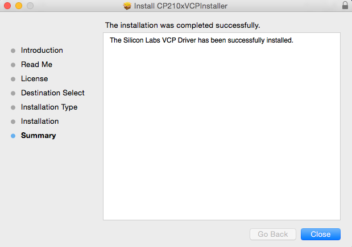Screen dimensions: 352x247
Task: Click the grayed-out zoom window button
Action: coord(30,6)
